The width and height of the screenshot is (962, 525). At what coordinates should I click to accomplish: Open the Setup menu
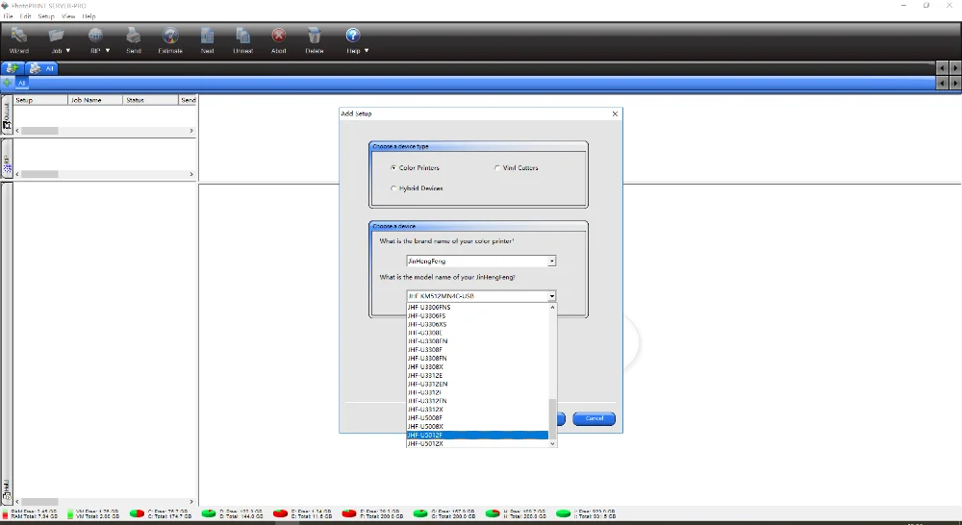pyautogui.click(x=46, y=16)
